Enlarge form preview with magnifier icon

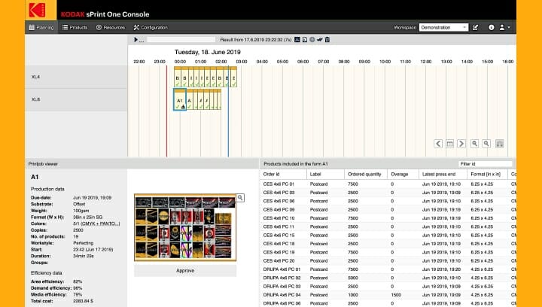pos(240,198)
